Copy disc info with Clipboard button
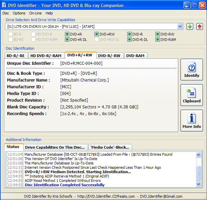 coord(192,95)
